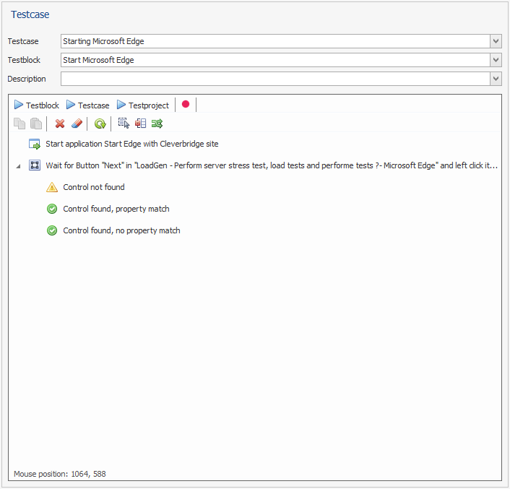This screenshot has height=489, width=510.
Task: Click the toolbar icon left of the shuffle arrows
Action: pos(140,124)
